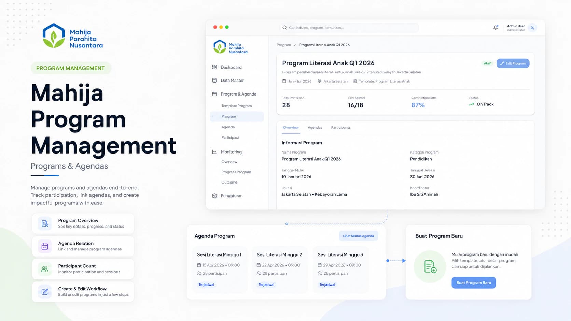This screenshot has width=571, height=321.
Task: Click the Program breadcrumb link
Action: 284,45
